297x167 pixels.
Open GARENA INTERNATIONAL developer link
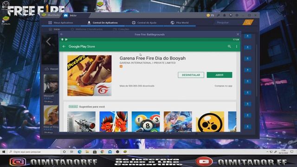coord(148,63)
